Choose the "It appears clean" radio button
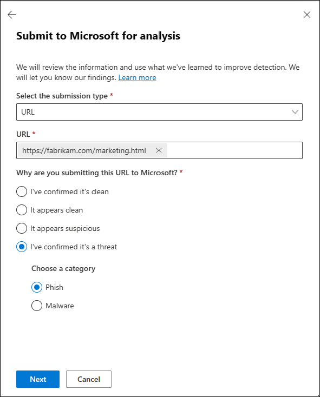Viewport: 320px width, 397px height. [22, 210]
